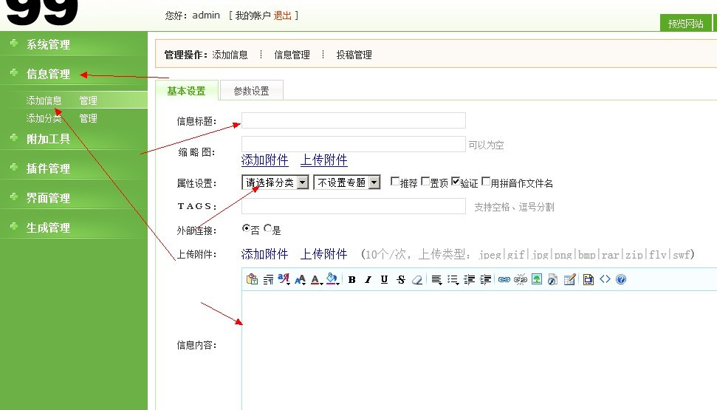The image size is (717, 410).
Task: Switch to 基本设置 tab
Action: point(187,91)
